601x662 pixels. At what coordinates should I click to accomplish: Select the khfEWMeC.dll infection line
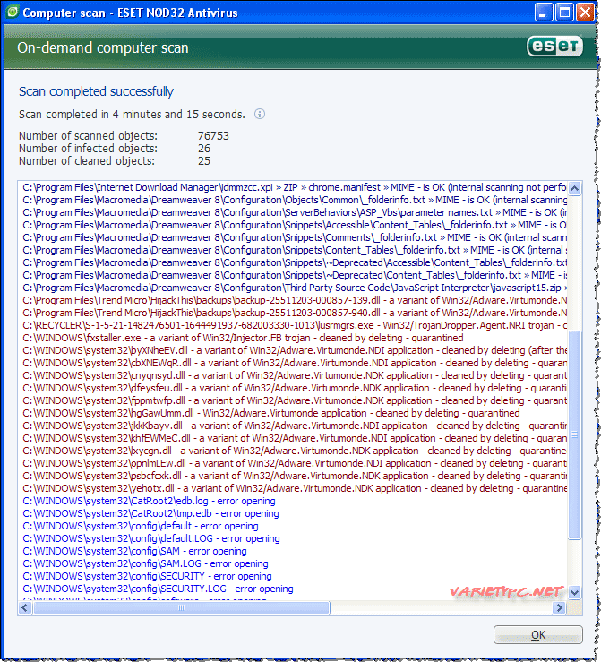[x=294, y=438]
